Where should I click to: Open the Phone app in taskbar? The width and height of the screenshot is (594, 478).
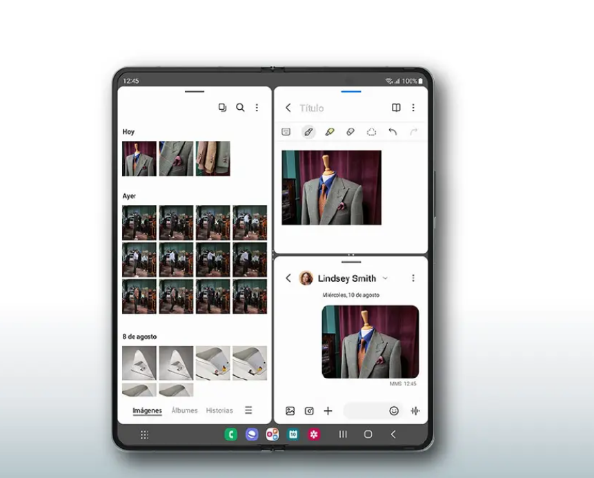point(231,434)
